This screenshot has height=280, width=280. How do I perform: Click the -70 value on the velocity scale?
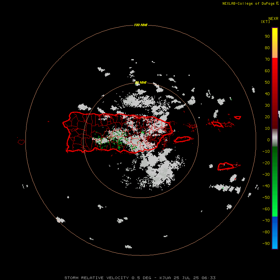[266, 221]
